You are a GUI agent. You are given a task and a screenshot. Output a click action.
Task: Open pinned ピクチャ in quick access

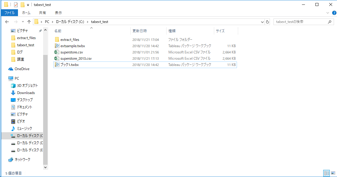pyautogui.click(x=22, y=31)
